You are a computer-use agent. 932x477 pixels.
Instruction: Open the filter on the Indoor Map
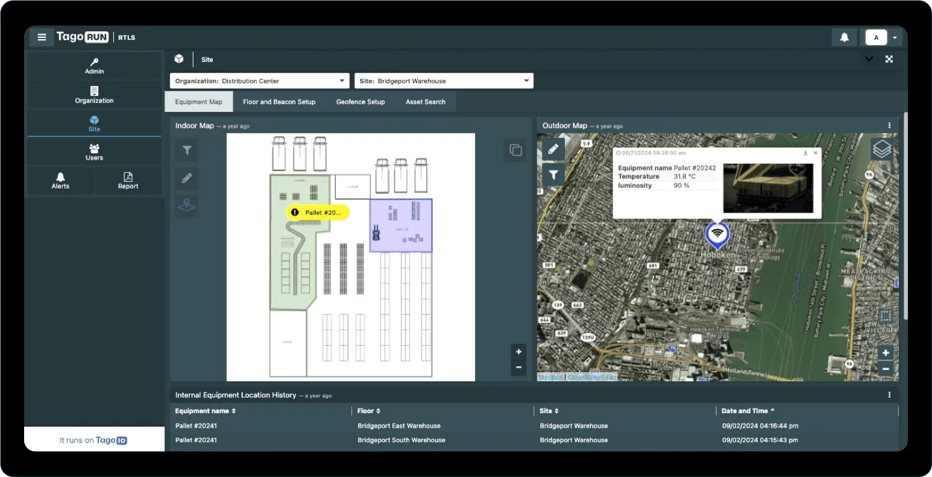[186, 150]
